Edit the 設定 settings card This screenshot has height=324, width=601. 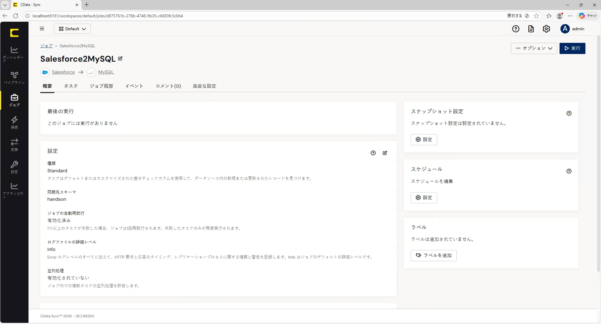coord(385,153)
